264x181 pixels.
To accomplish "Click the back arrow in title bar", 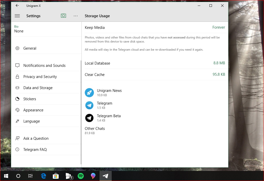I will 17,6.
